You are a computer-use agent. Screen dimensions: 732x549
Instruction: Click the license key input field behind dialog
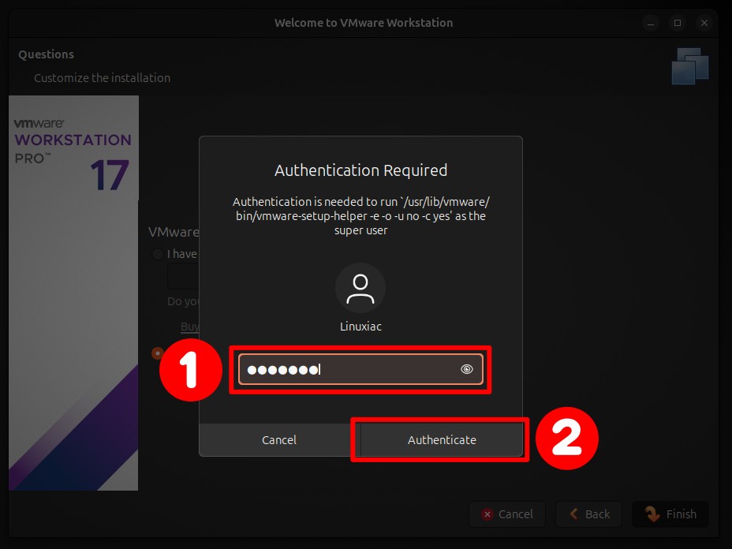click(184, 276)
